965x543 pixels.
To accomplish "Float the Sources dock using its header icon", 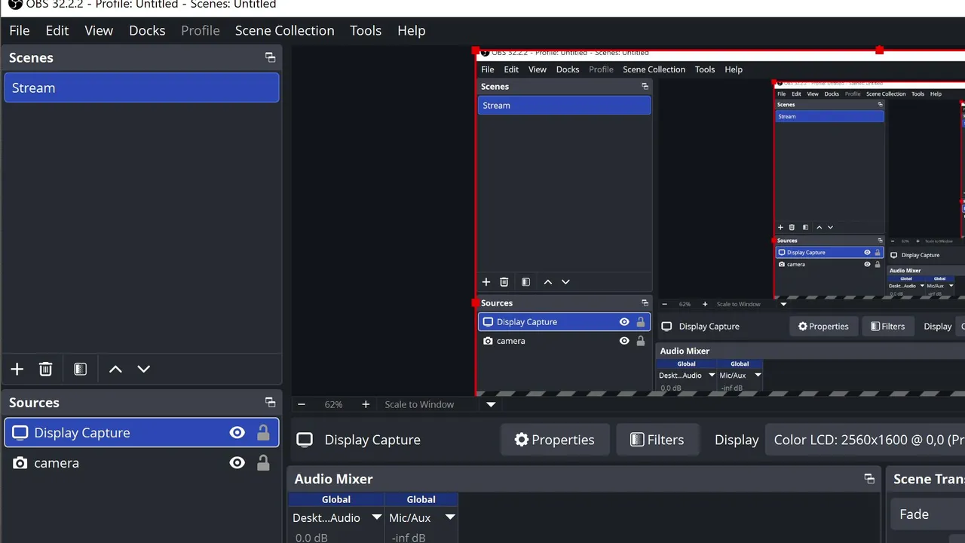I will (x=270, y=402).
